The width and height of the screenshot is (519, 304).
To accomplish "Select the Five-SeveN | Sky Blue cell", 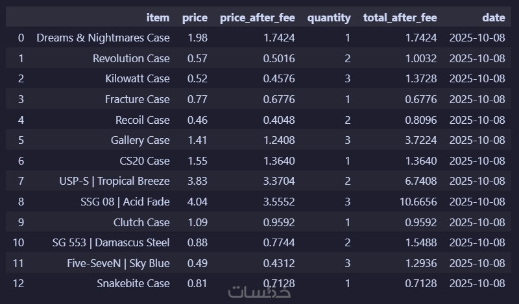I will (118, 263).
